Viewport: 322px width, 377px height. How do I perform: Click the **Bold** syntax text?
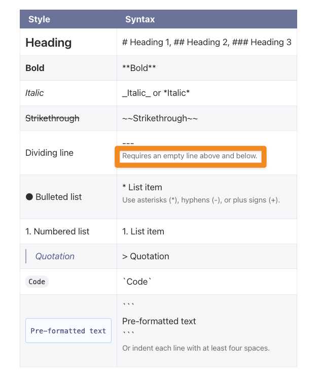coord(139,68)
